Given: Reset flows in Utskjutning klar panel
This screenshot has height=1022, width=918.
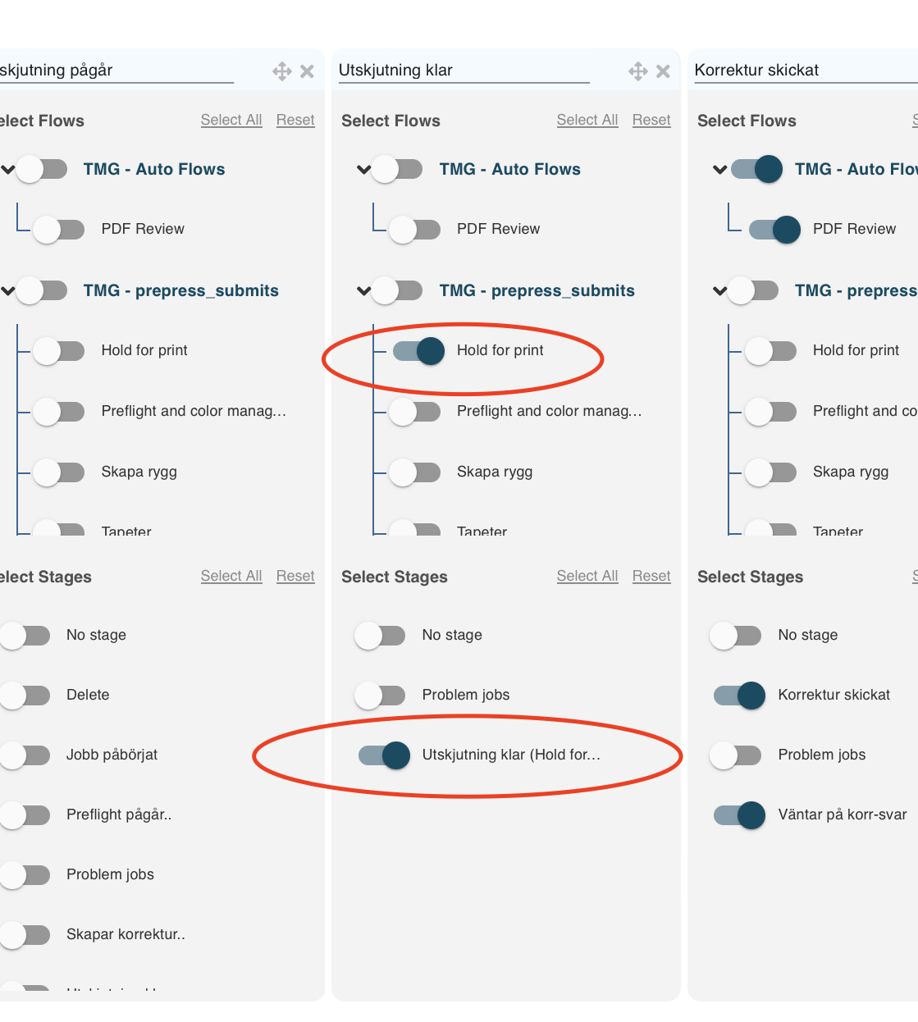Looking at the screenshot, I should coord(651,121).
